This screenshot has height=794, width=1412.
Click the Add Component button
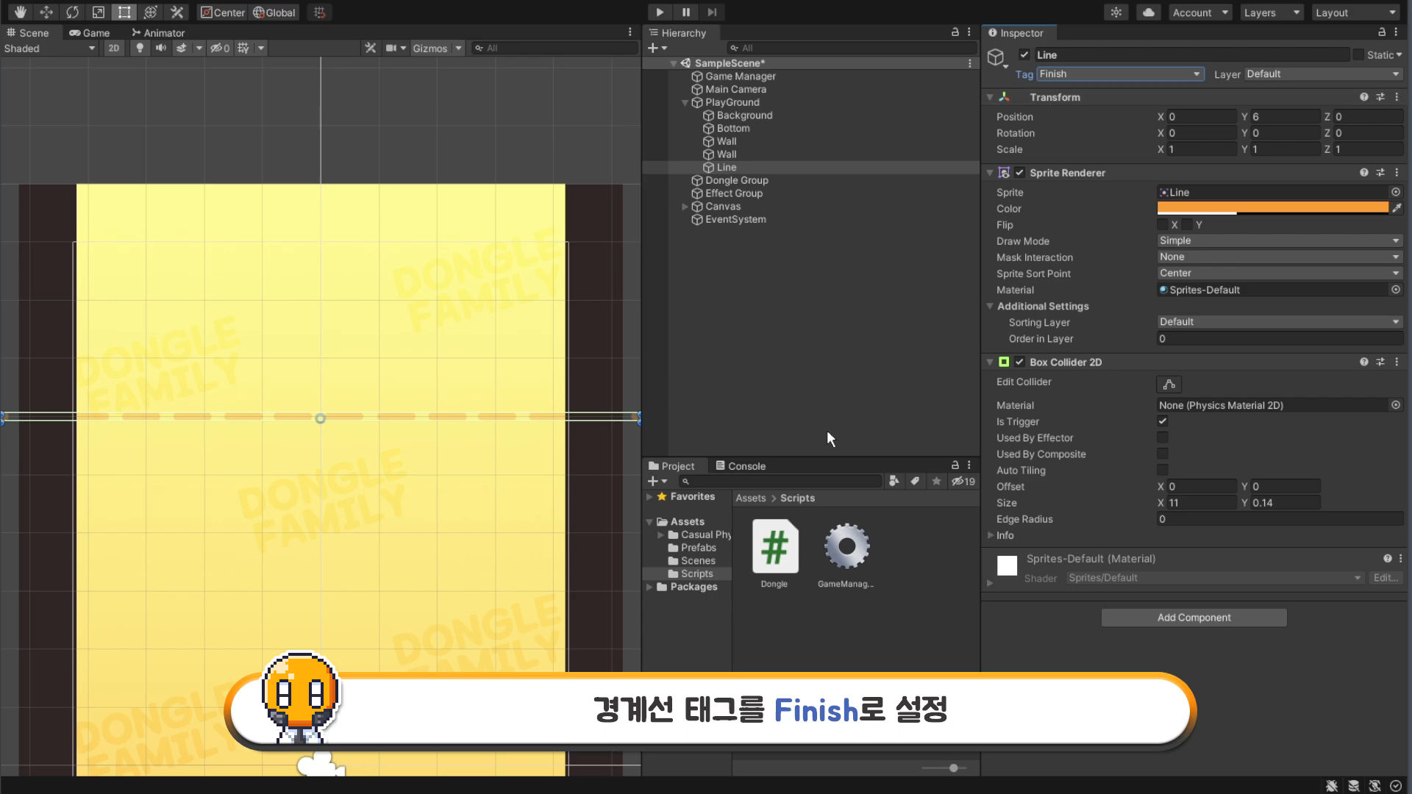click(1194, 618)
